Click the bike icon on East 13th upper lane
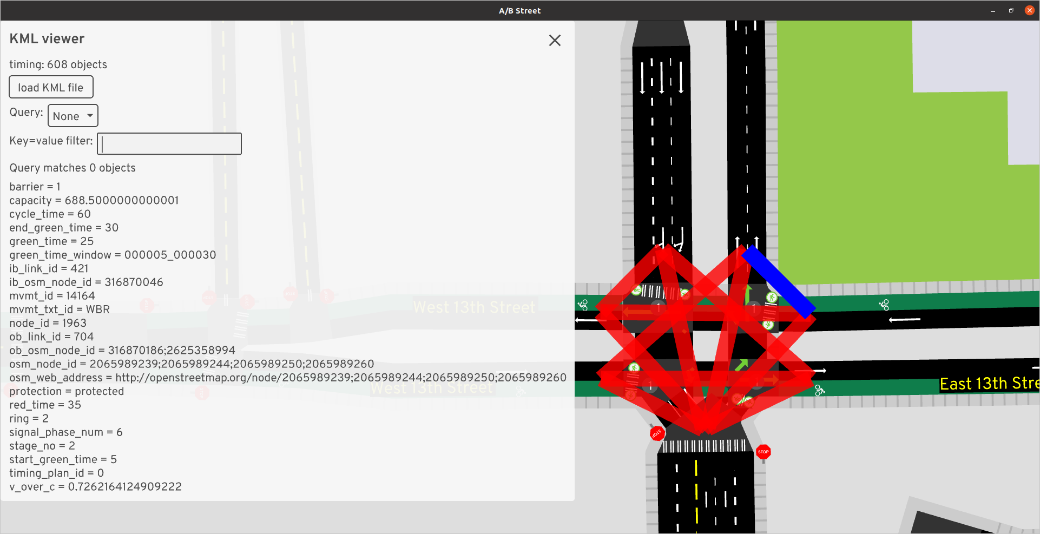Image resolution: width=1040 pixels, height=534 pixels. click(x=884, y=305)
